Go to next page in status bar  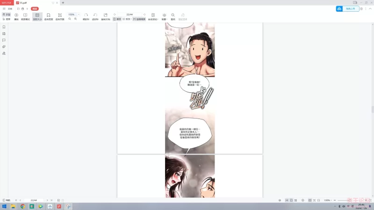[47, 200]
